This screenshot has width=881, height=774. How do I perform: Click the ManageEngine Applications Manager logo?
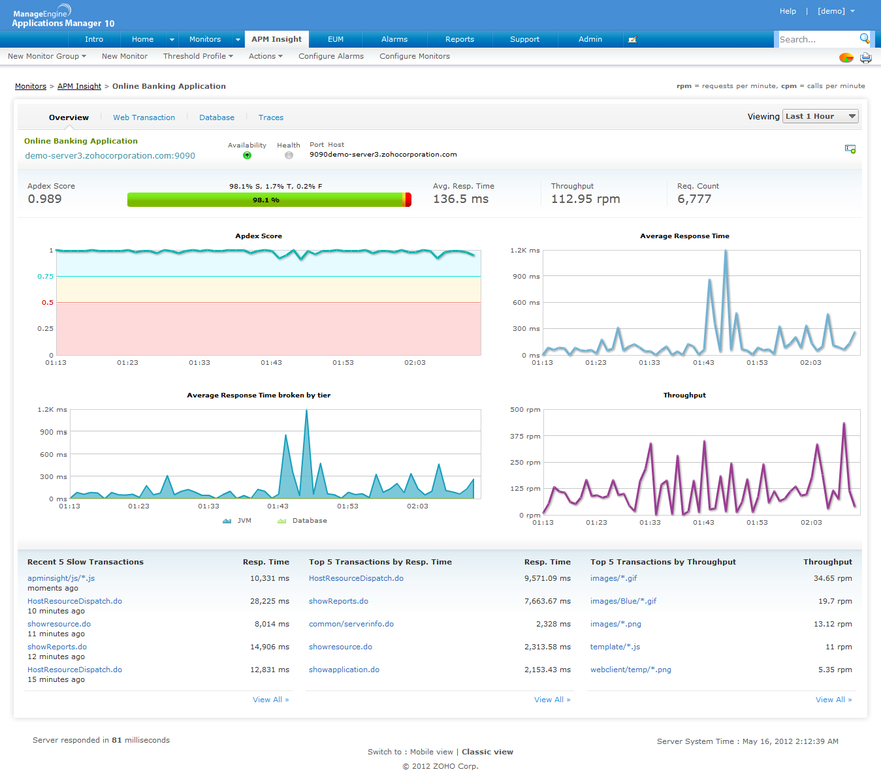(x=63, y=16)
